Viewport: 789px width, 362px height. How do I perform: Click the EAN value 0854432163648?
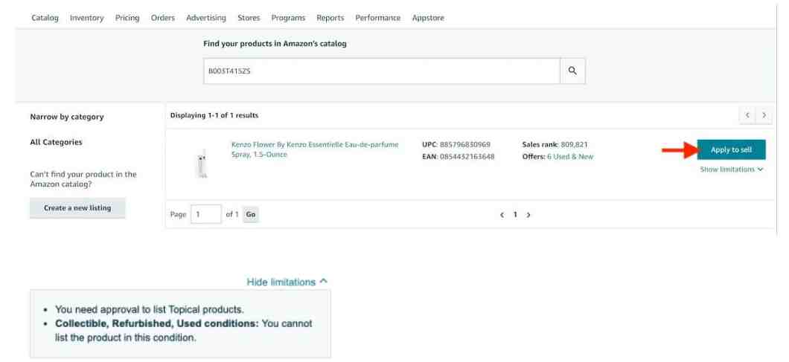(x=467, y=156)
